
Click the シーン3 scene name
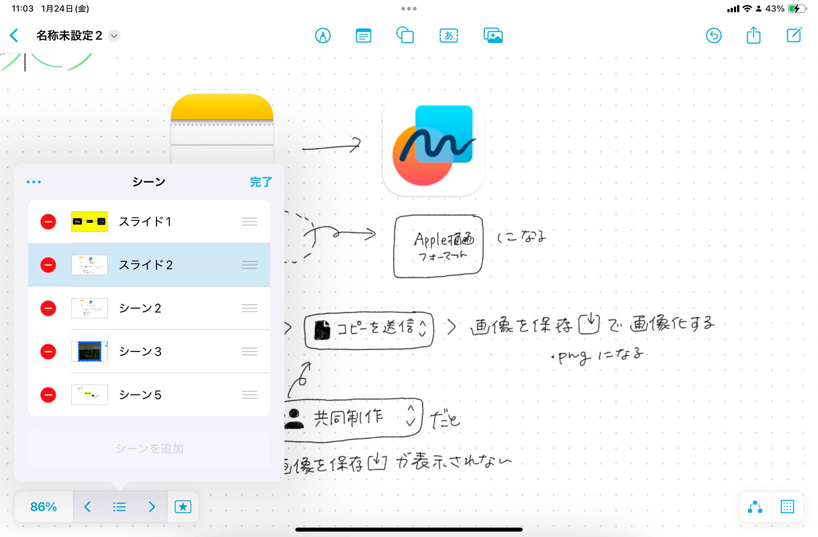(140, 352)
